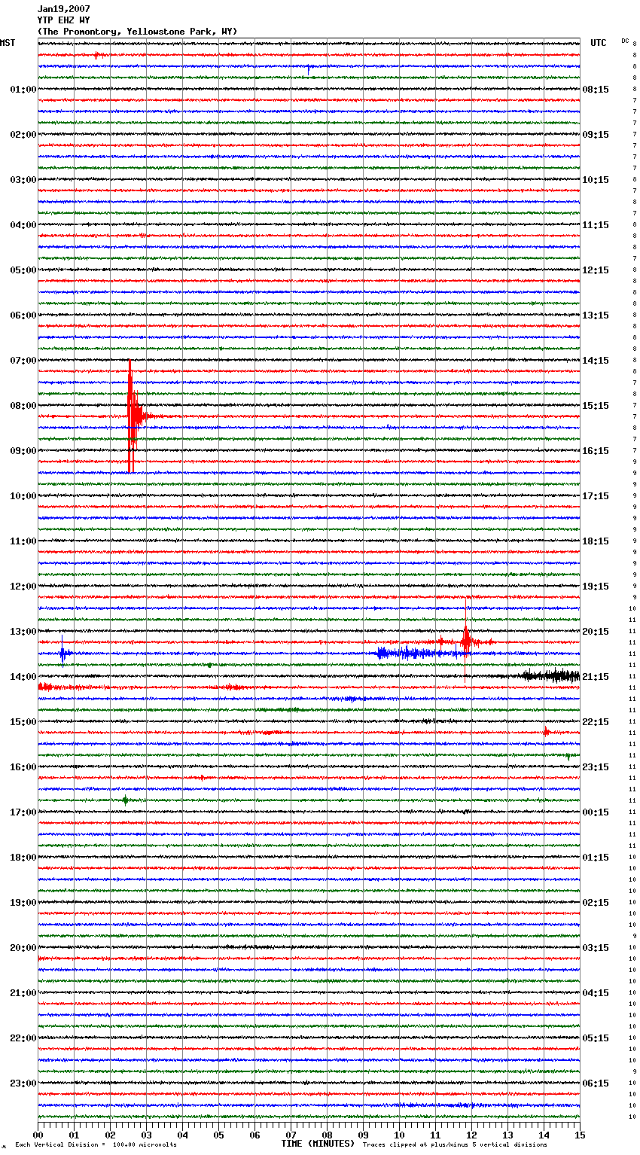Select the 16:00 MST time label
640x1155 pixels.
point(23,767)
